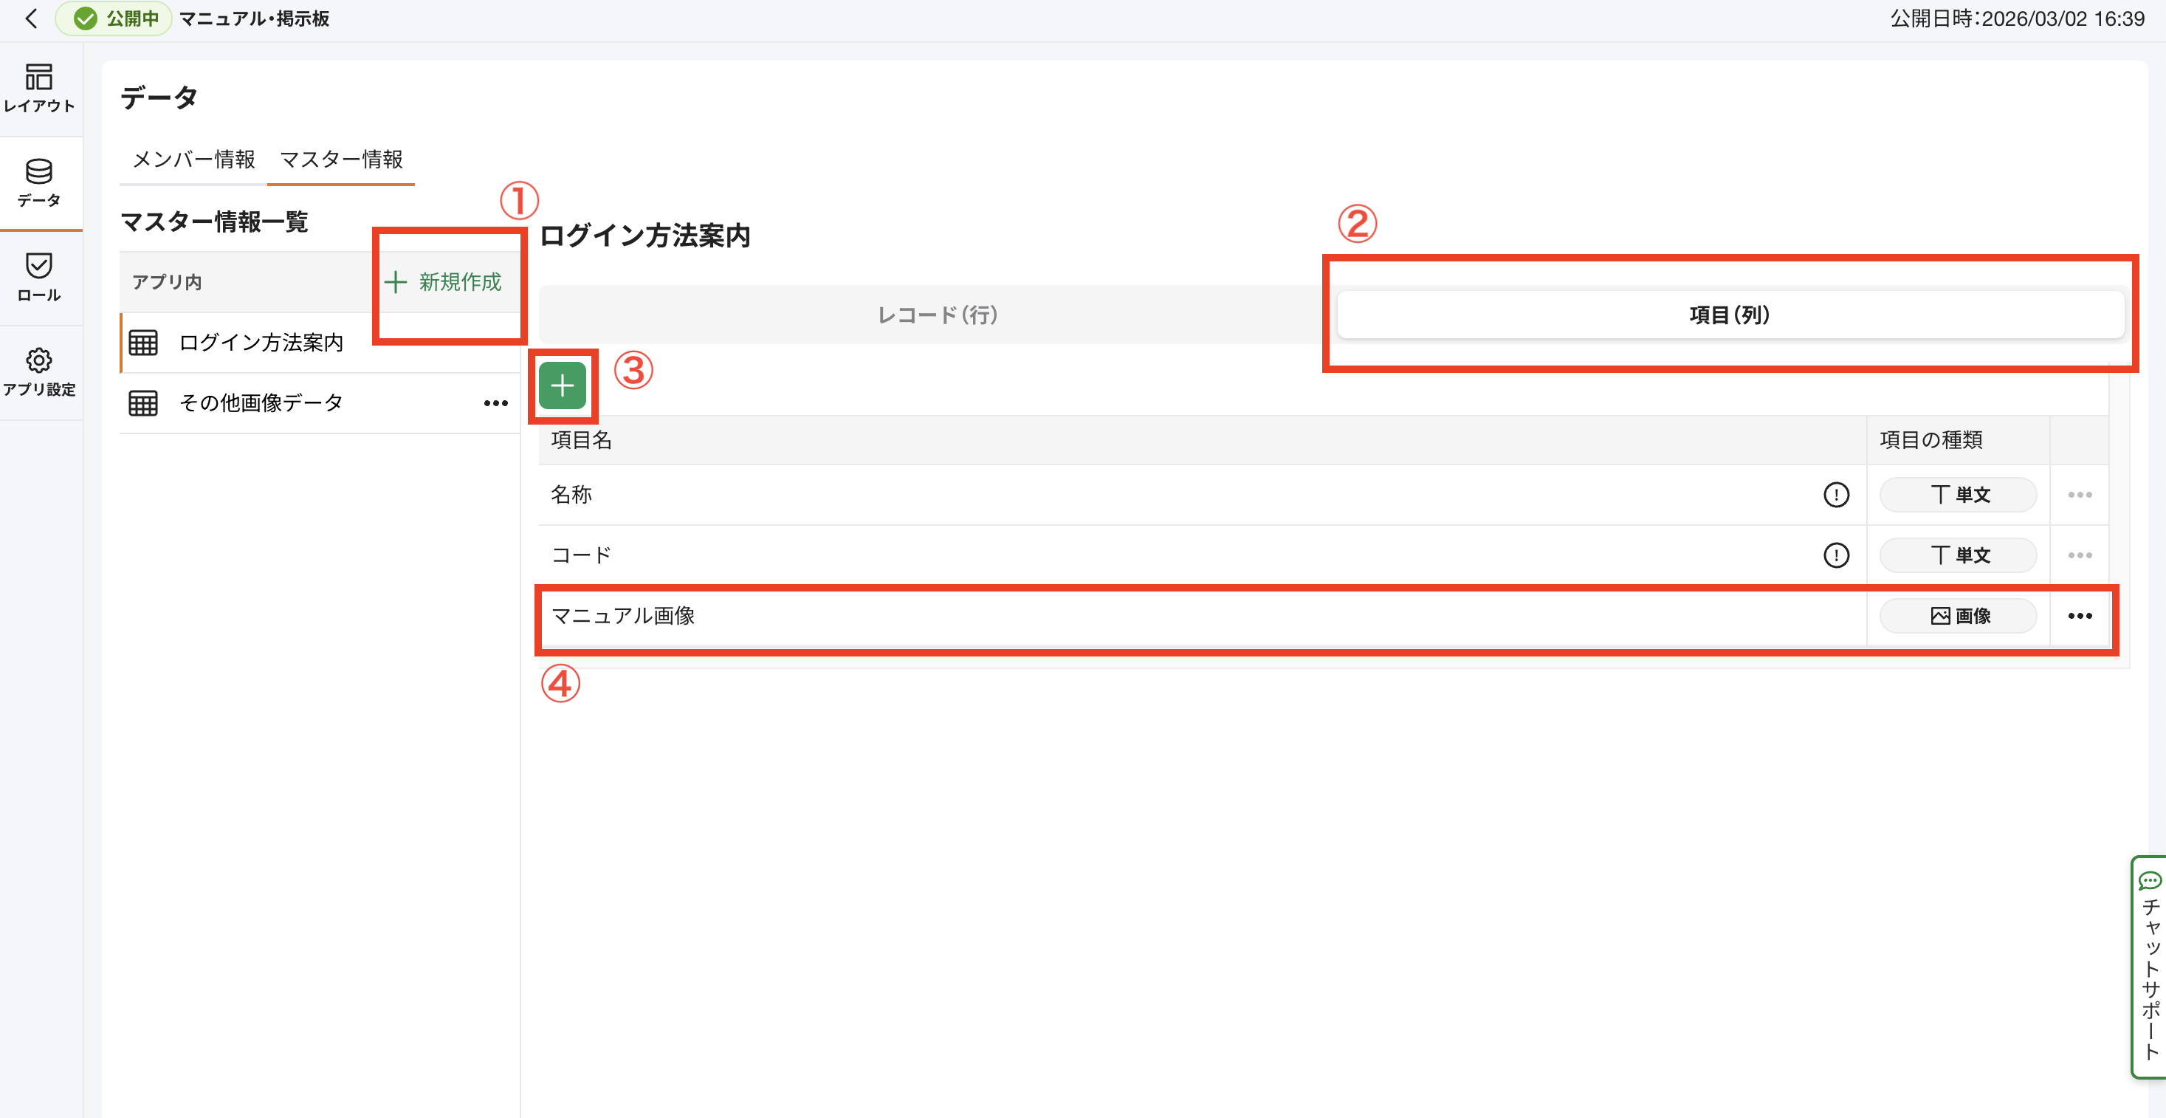Click the back arrow icon
Screen dimensions: 2166x1118
(x=31, y=18)
